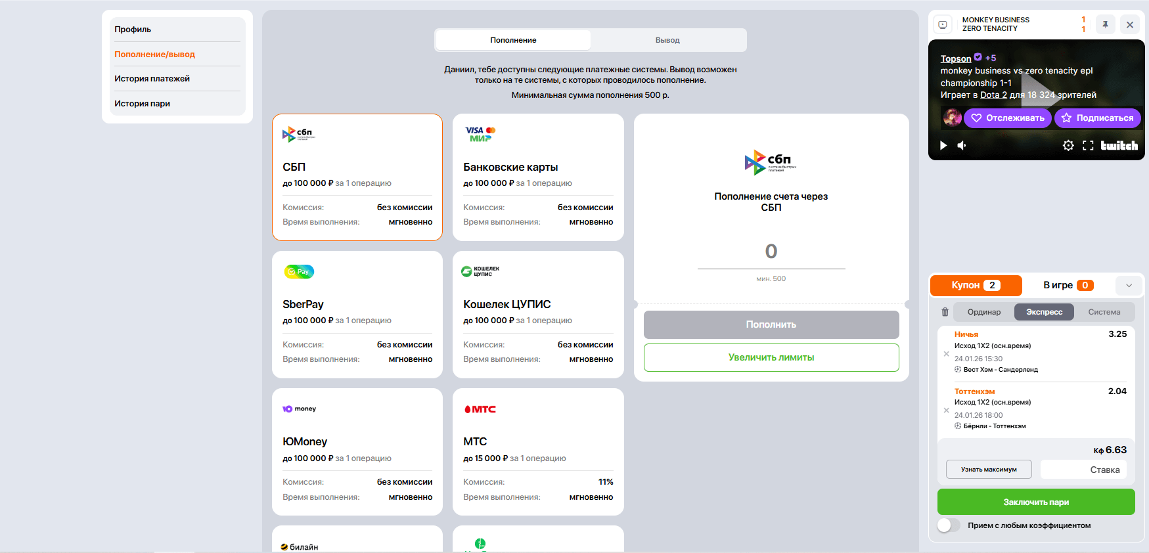Remove the Тоттенхэм bet from coupon
Viewport: 1149px width, 553px height.
point(946,410)
